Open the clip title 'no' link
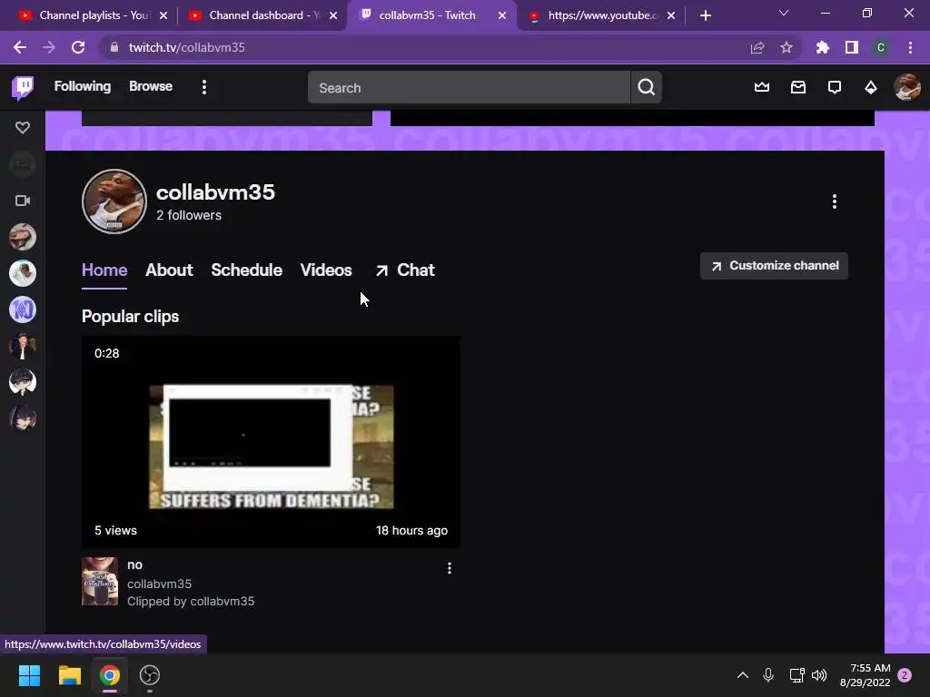The image size is (930, 697). click(x=134, y=564)
